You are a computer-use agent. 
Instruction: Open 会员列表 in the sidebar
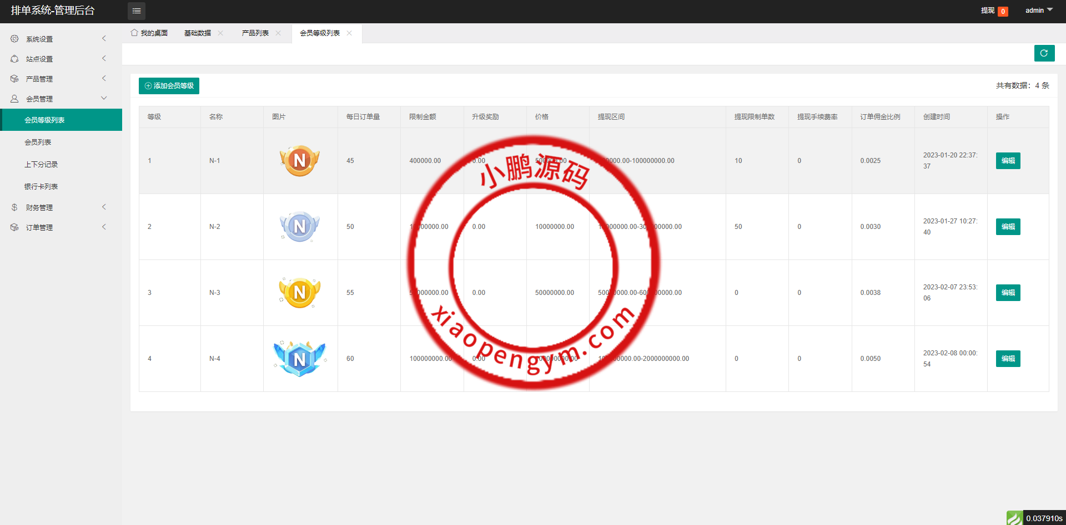pyautogui.click(x=38, y=142)
